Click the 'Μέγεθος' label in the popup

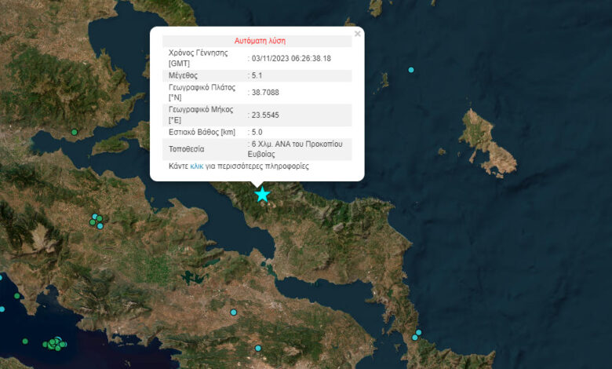pos(185,75)
